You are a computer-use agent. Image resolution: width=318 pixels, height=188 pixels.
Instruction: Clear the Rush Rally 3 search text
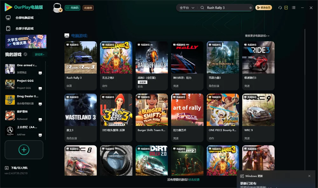click(x=251, y=8)
